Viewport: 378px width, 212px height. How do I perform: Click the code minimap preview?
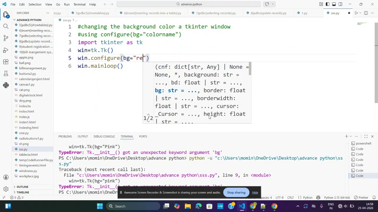pyautogui.click(x=362, y=24)
